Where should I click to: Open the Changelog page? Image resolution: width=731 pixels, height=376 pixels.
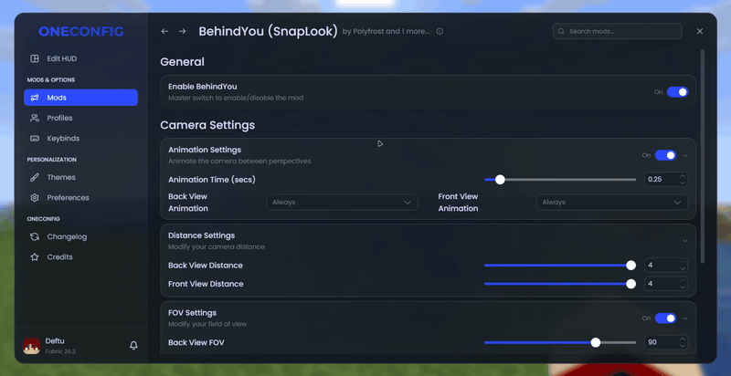point(80,237)
